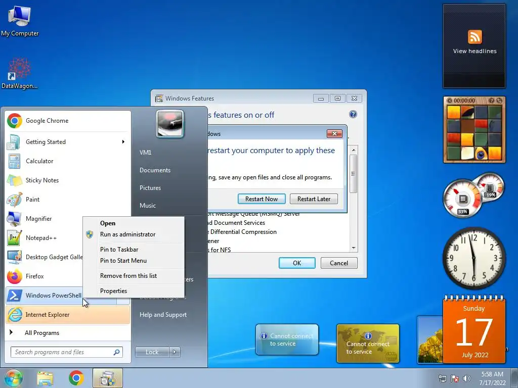Open Notepad++ from the Start menu
518x388 pixels.
click(44, 238)
